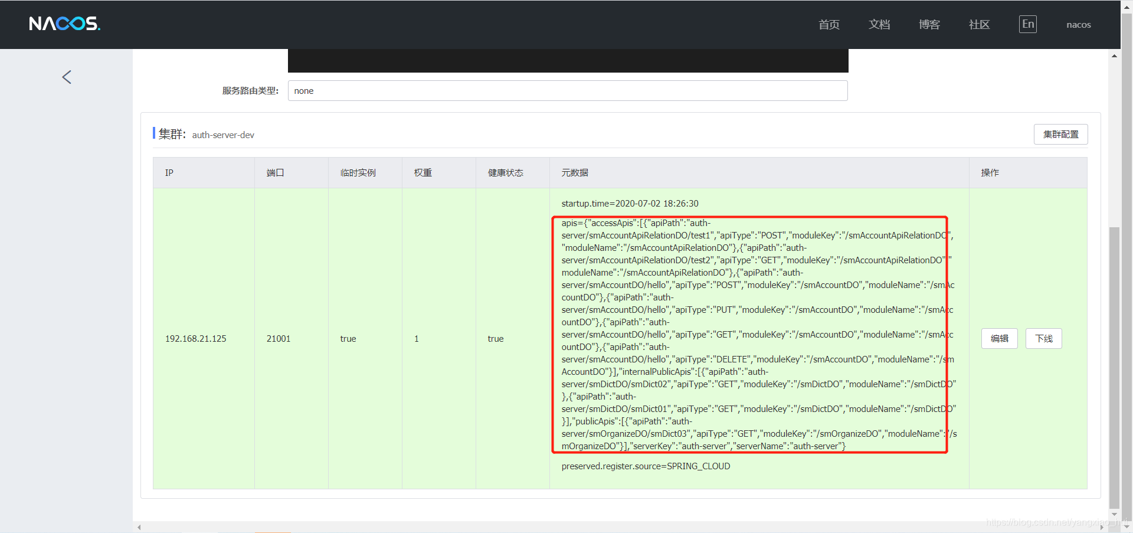
Task: Click the startup.time metadata line
Action: [x=630, y=204]
